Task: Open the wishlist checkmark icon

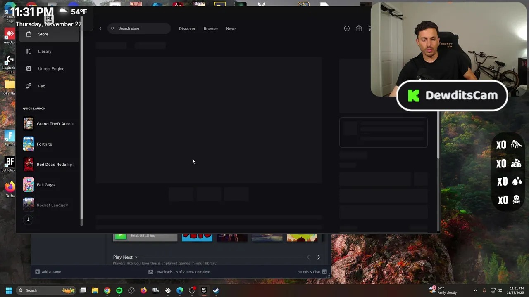Action: coord(347,28)
